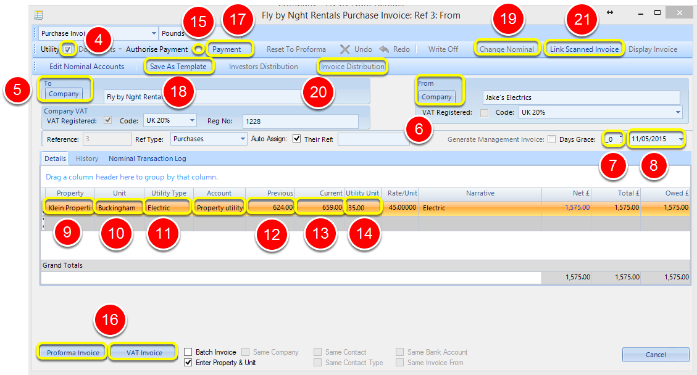The image size is (697, 375).
Task: Open the Nominal Transaction Log tab
Action: [147, 159]
